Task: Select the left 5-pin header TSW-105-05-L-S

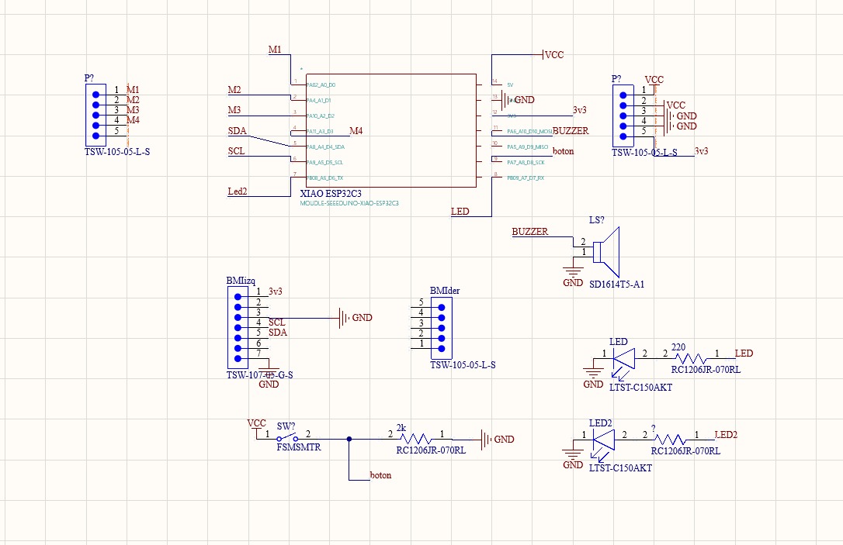Action: 95,114
